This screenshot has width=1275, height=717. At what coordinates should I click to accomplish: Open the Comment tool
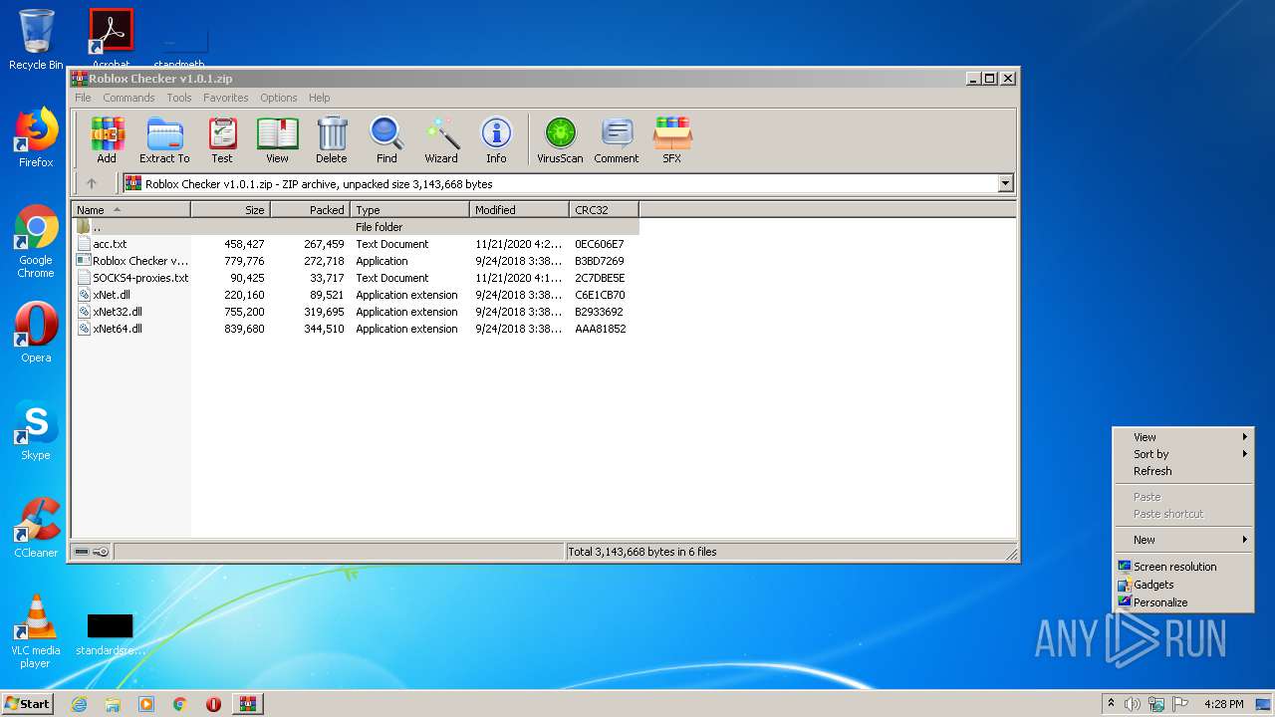[x=617, y=140]
